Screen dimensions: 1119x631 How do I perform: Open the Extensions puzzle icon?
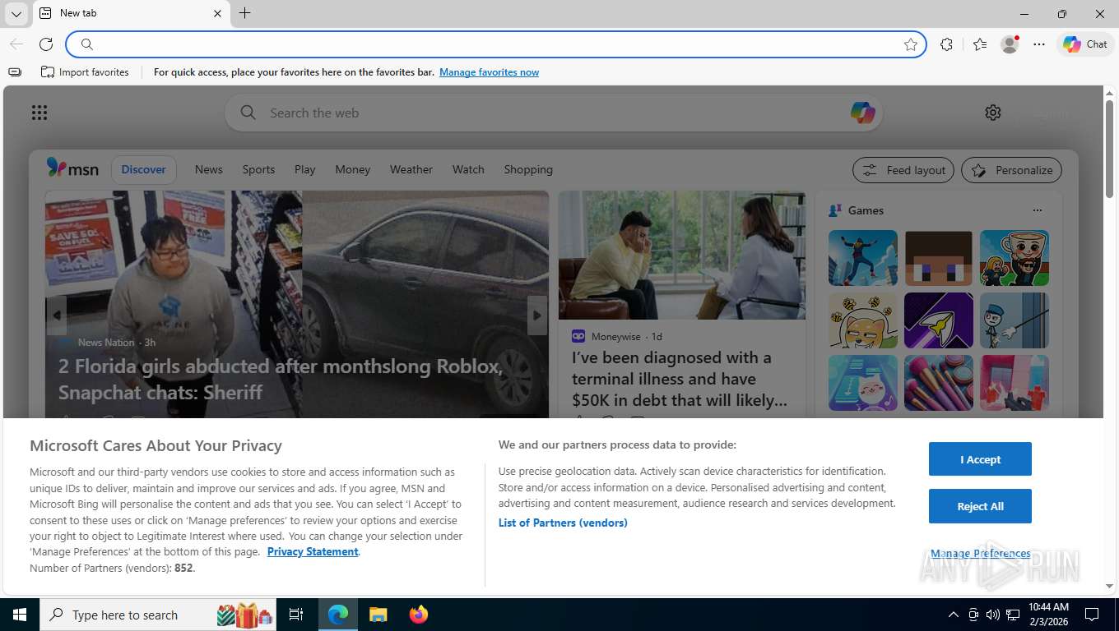point(946,44)
